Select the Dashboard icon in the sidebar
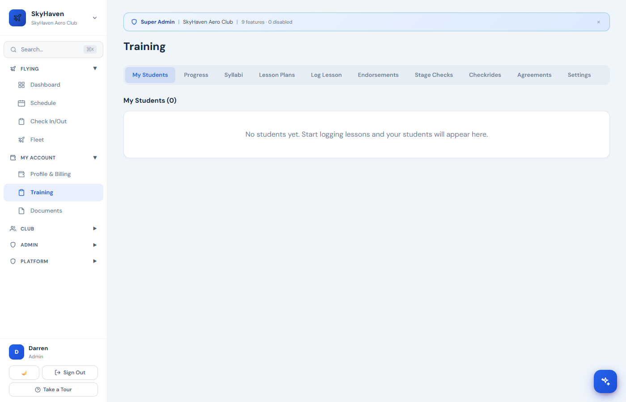 [x=21, y=84]
